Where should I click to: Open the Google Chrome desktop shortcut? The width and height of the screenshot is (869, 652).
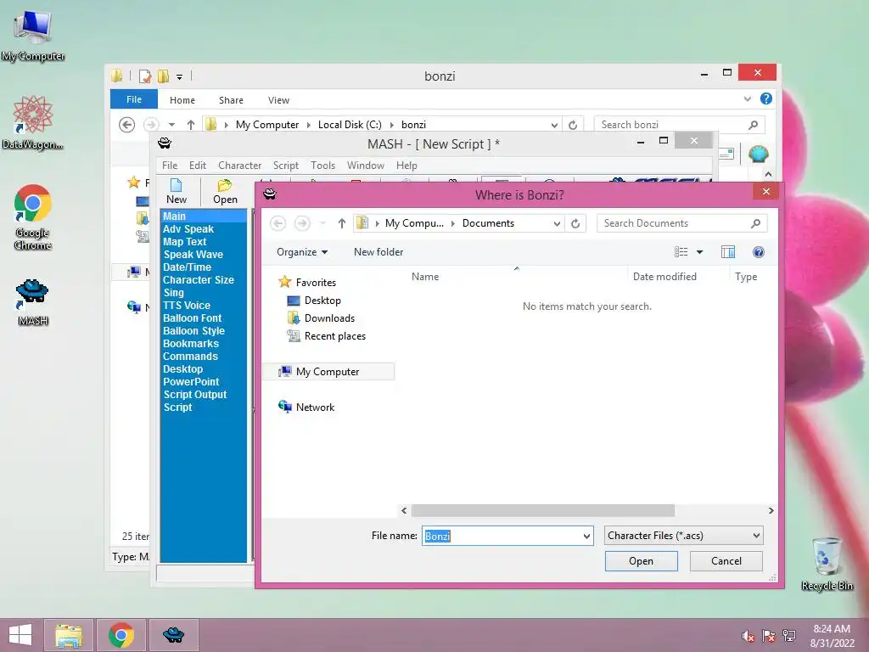[33, 217]
